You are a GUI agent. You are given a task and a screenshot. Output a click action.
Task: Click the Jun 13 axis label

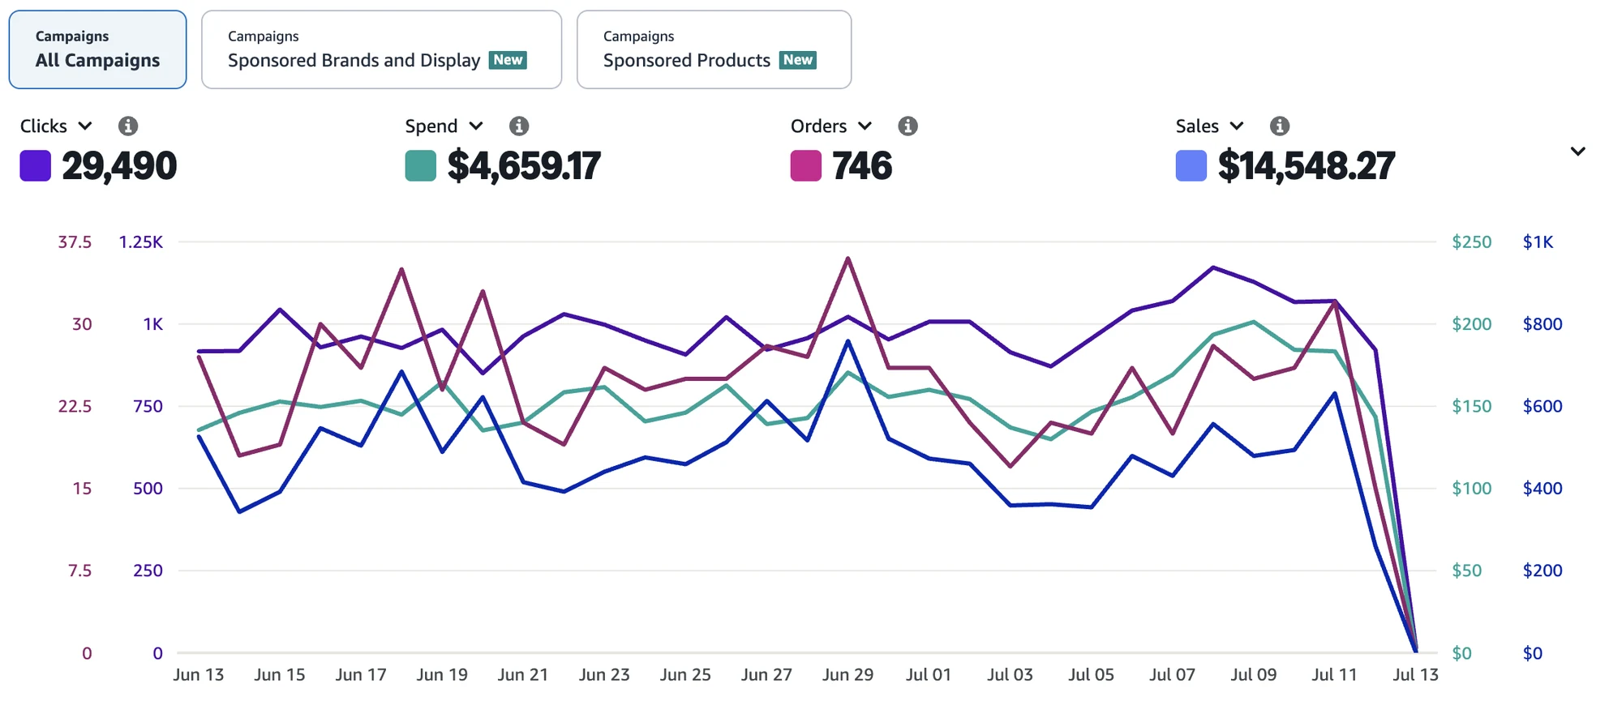(199, 675)
